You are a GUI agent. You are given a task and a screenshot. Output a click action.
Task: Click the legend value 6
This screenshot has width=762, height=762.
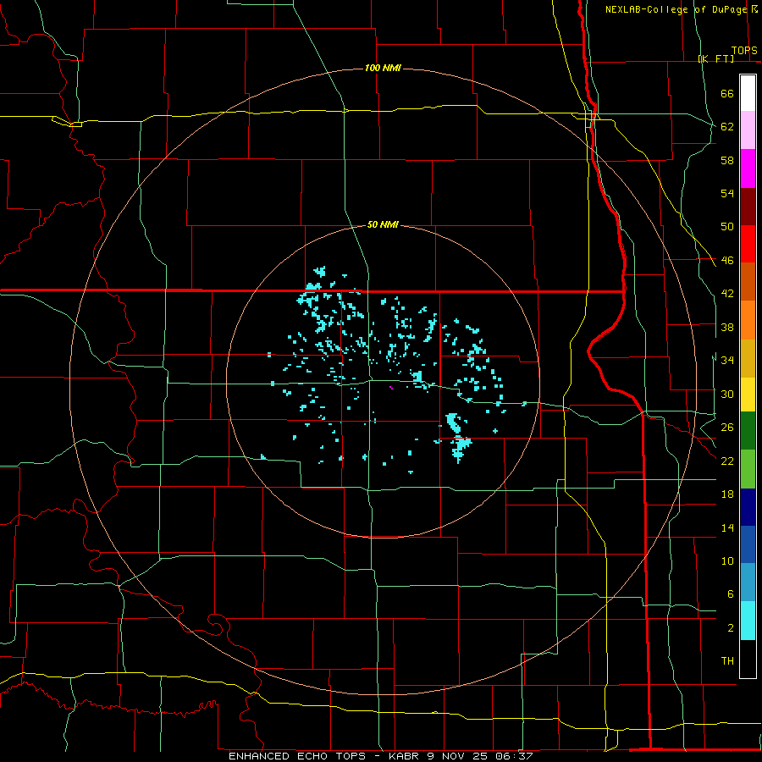[730, 594]
